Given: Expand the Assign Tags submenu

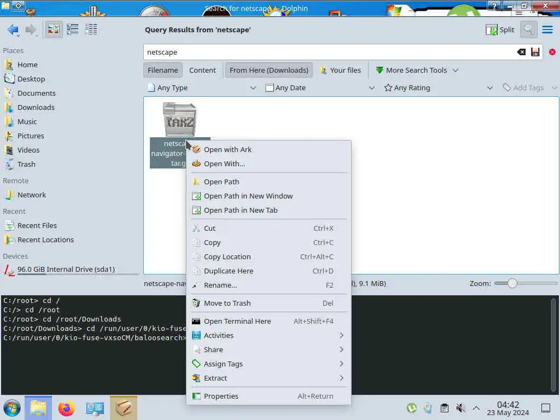Looking at the screenshot, I should (x=269, y=364).
